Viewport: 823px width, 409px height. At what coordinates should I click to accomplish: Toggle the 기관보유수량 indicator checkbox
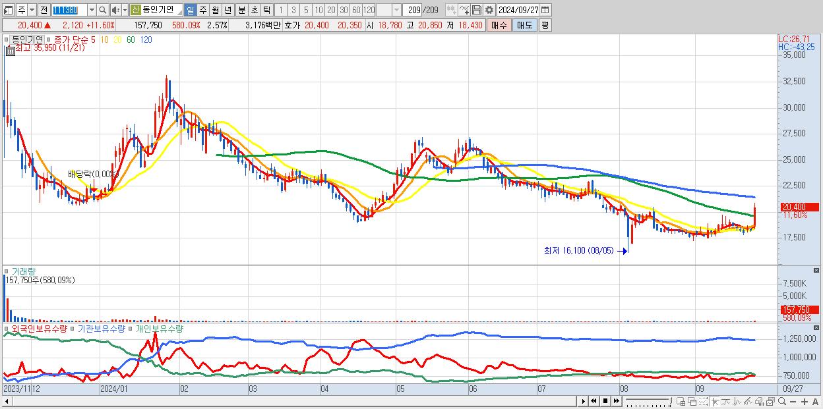tap(72, 328)
